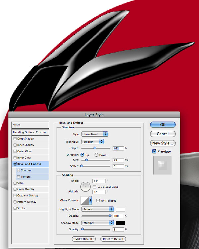Uncheck the Bevel and Emboss checkbox

click(x=15, y=164)
